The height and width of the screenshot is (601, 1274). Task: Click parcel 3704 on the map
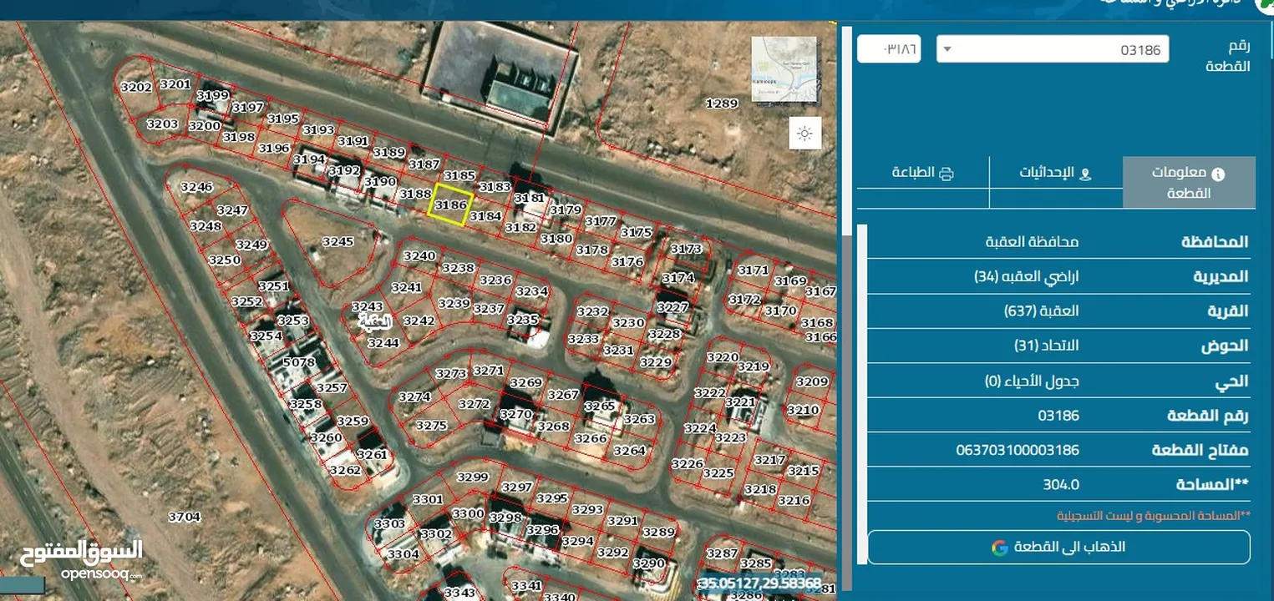point(185,517)
